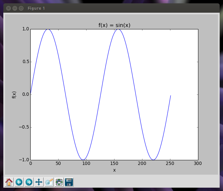The height and width of the screenshot is (191, 223).
Task: Select the Zoom to rectangle tool
Action: click(49, 182)
